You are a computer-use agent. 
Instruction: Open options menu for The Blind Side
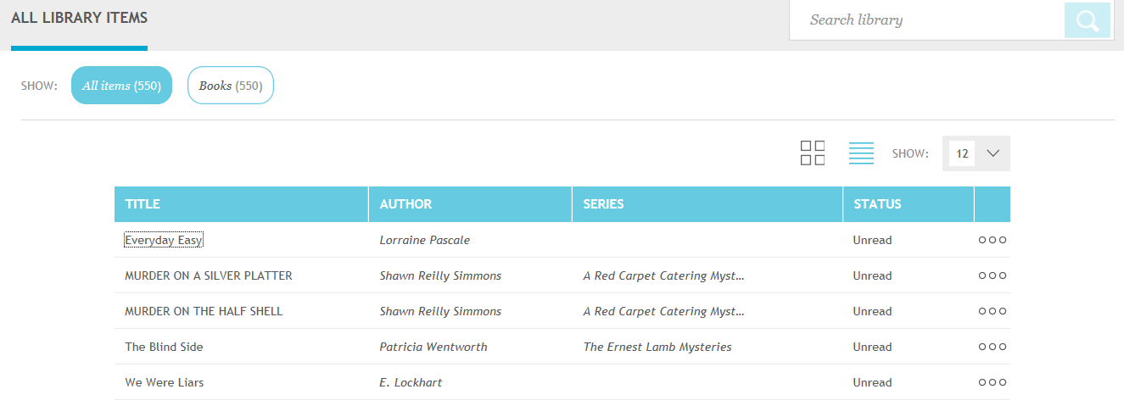[992, 347]
